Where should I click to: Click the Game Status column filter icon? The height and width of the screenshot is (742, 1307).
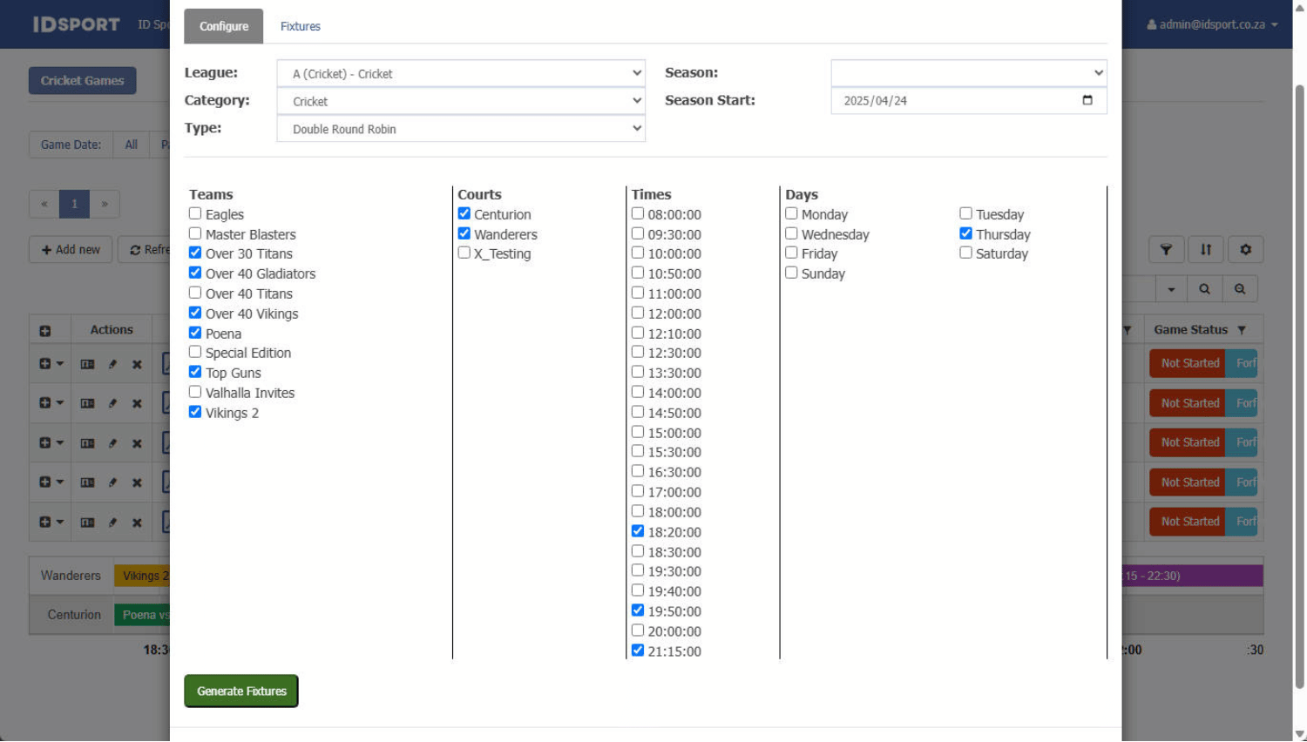pyautogui.click(x=1242, y=330)
